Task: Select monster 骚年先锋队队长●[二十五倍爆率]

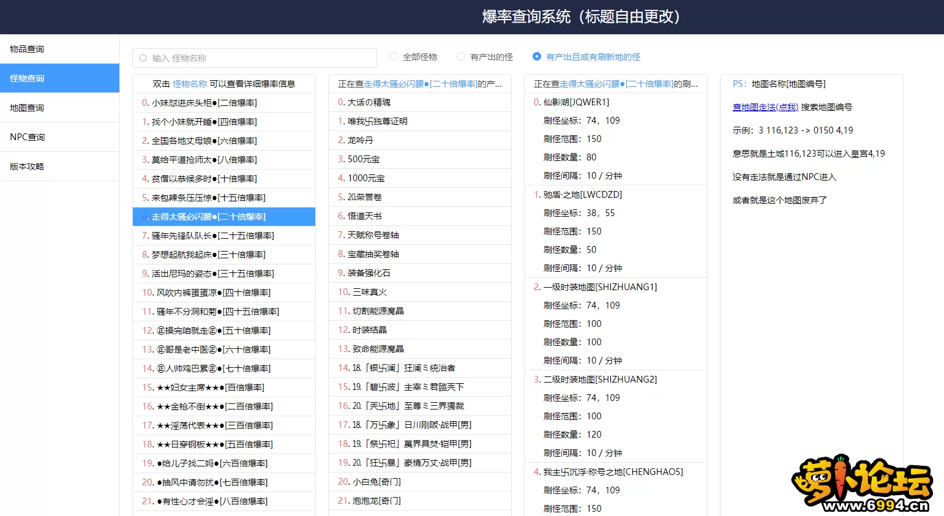Action: [224, 236]
